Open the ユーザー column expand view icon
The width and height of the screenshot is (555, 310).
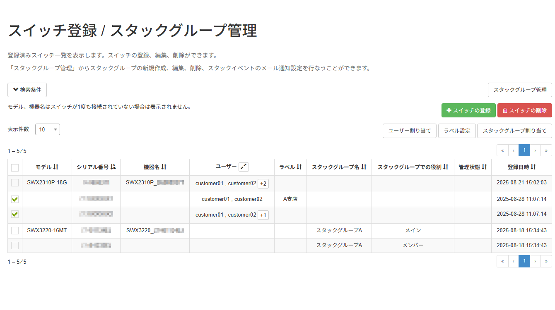[244, 167]
